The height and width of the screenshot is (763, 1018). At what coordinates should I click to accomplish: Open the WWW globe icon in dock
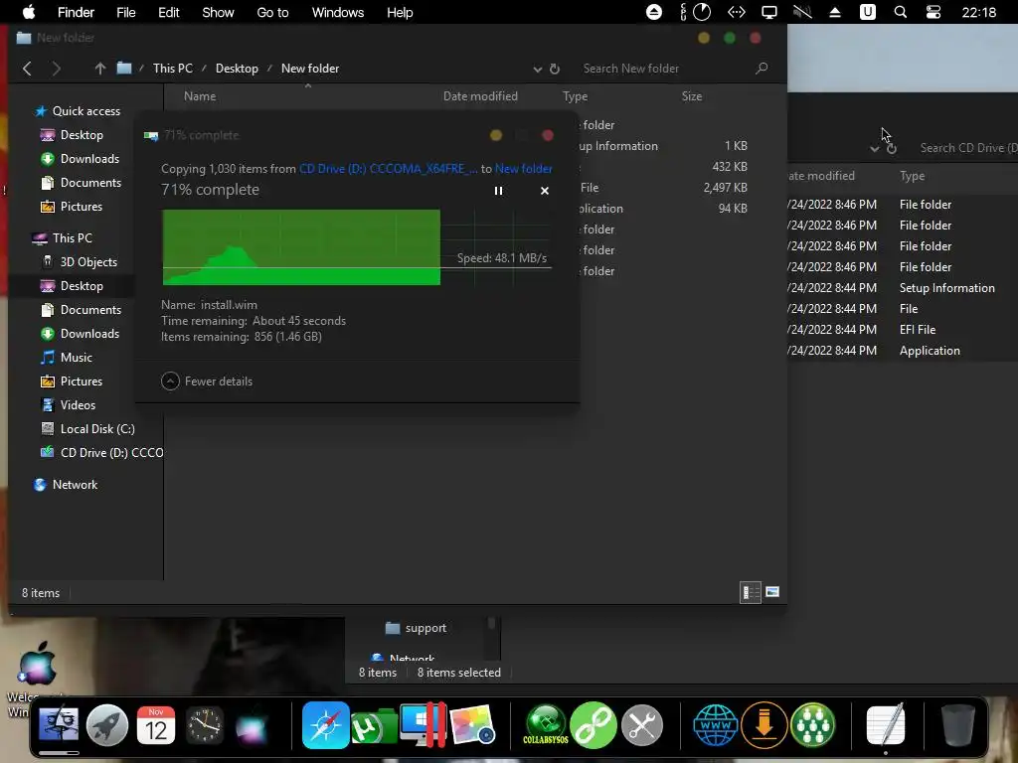pyautogui.click(x=716, y=724)
